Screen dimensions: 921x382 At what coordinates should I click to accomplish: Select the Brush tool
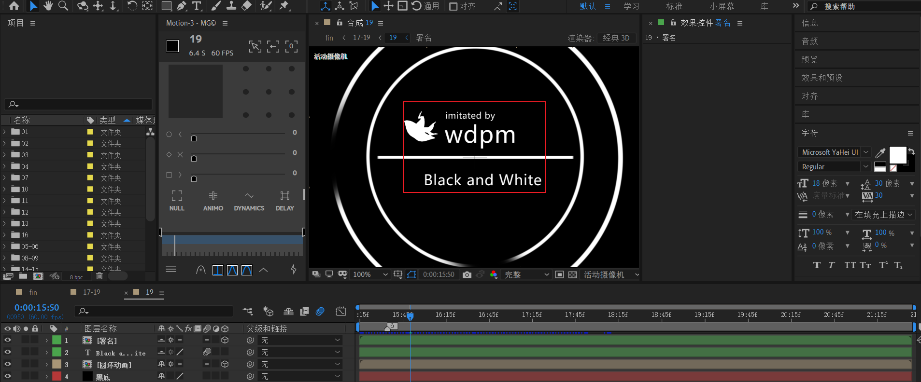[216, 6]
